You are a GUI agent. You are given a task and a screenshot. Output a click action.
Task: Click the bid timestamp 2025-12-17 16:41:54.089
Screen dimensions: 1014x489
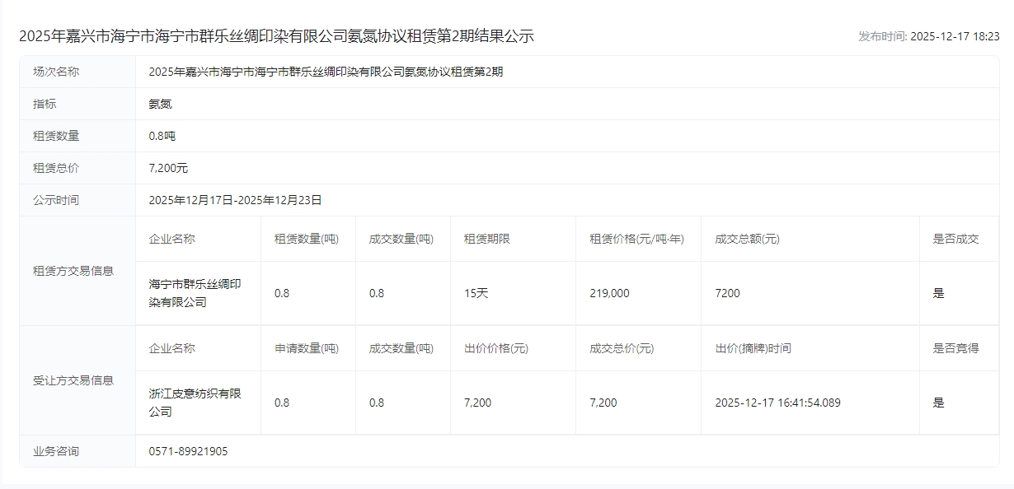click(777, 403)
